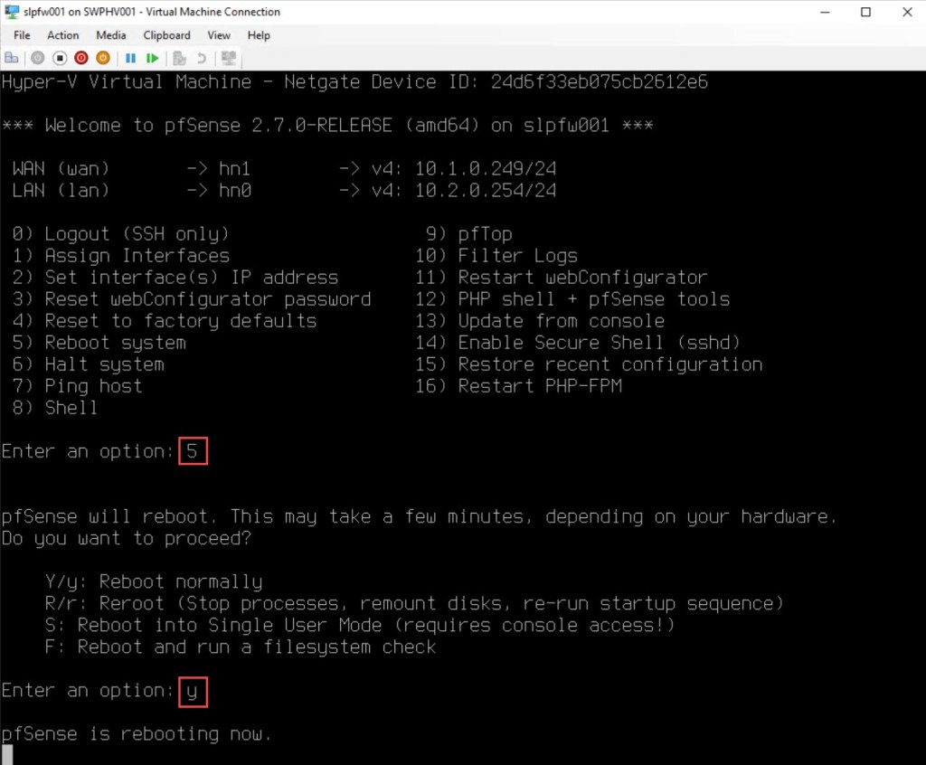Open the File menu
Viewport: 926px width, 765px height.
tap(22, 35)
